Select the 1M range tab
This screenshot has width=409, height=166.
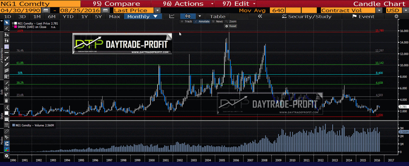(x=37, y=17)
